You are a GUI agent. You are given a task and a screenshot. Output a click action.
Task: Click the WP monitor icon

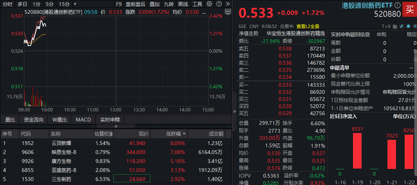click(x=228, y=12)
